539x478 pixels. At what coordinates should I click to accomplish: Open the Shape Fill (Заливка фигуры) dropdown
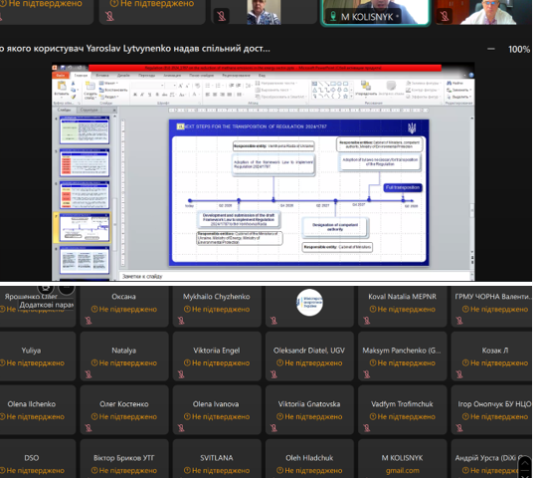point(424,83)
